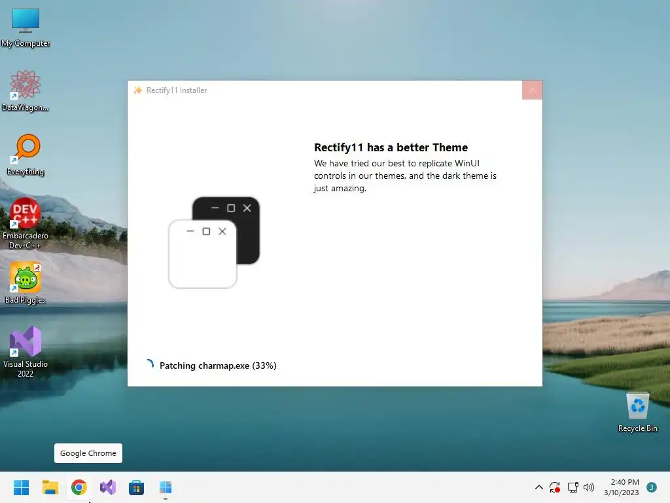Viewport: 670px width, 503px height.
Task: Select the Visual Studio 2022 desktop shortcut
Action: click(x=26, y=352)
